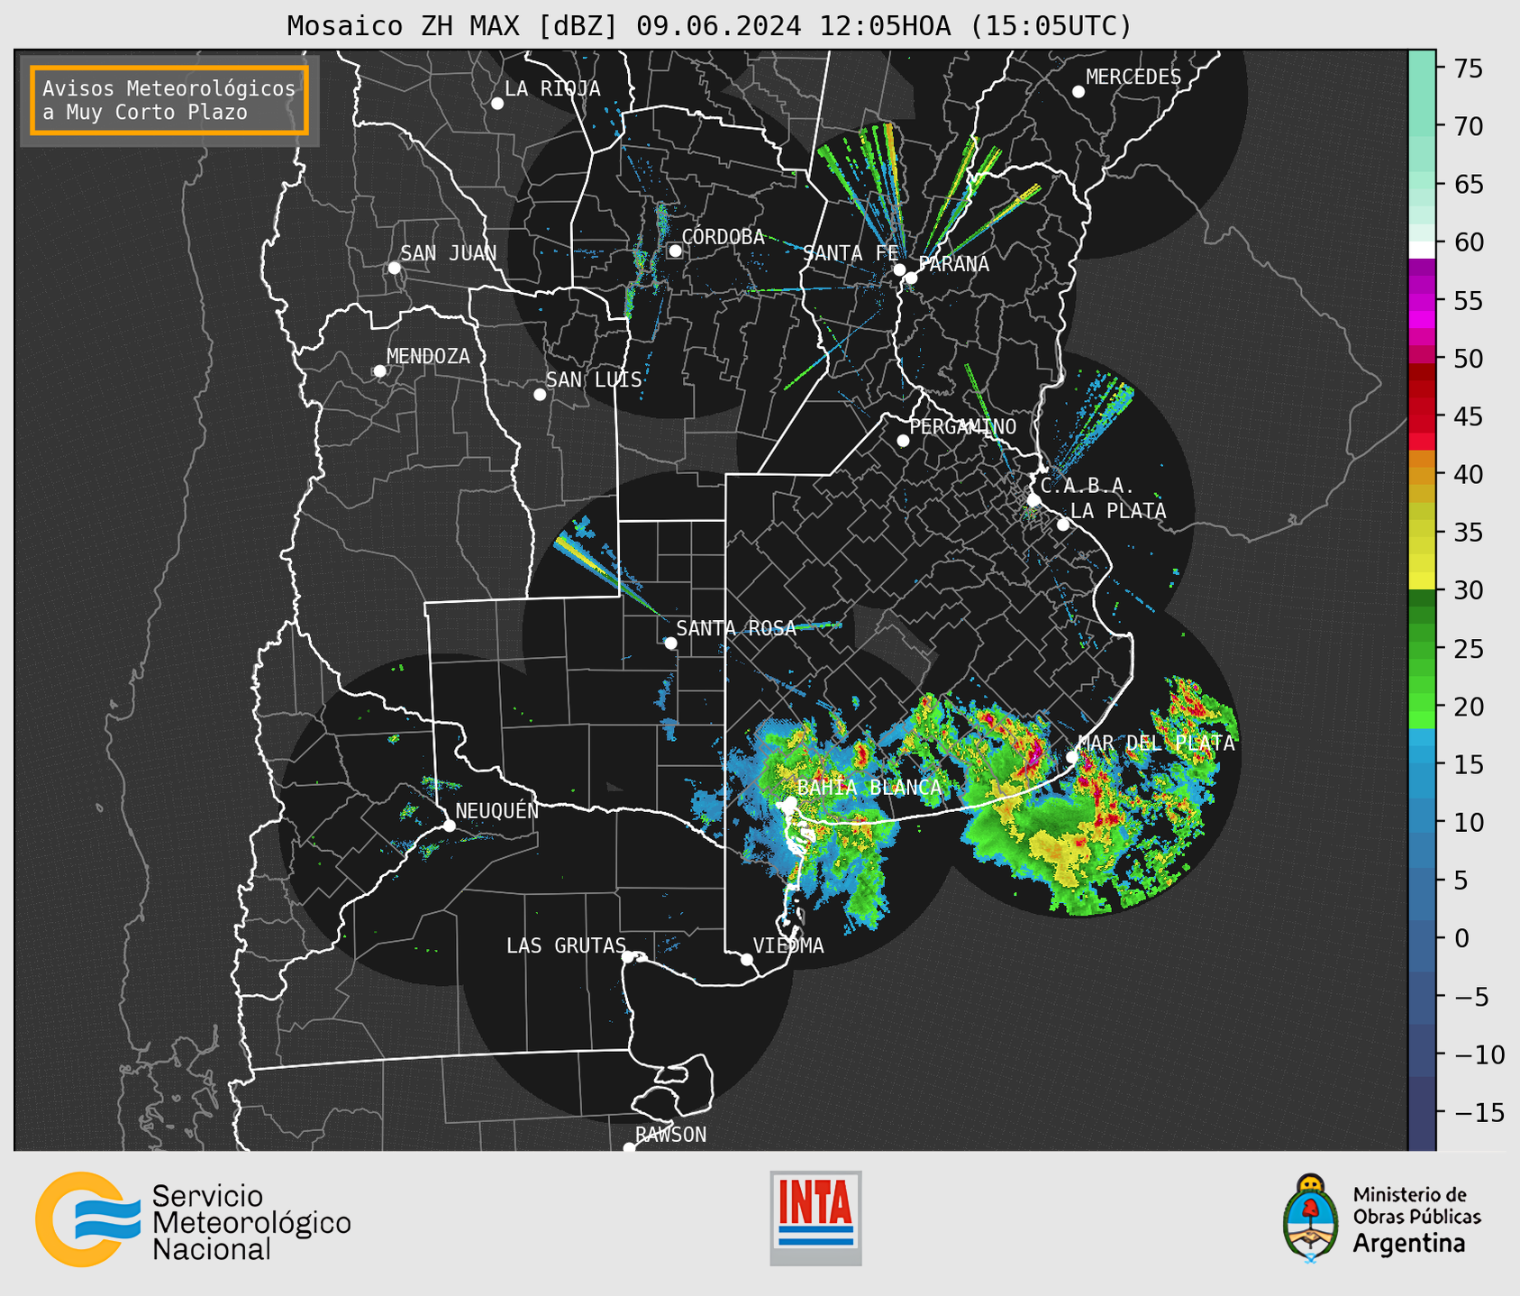Click the BAHÍA BLANCA city marker dot
This screenshot has width=1520, height=1296.
coord(790,802)
